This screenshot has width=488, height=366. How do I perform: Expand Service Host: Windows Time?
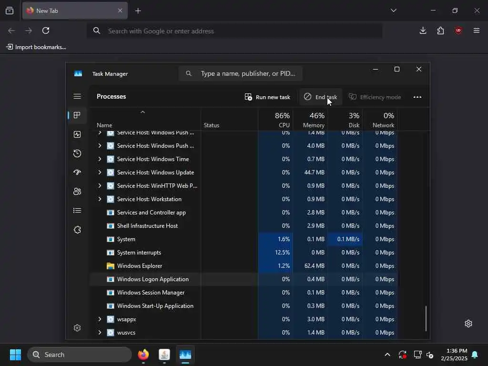100,159
